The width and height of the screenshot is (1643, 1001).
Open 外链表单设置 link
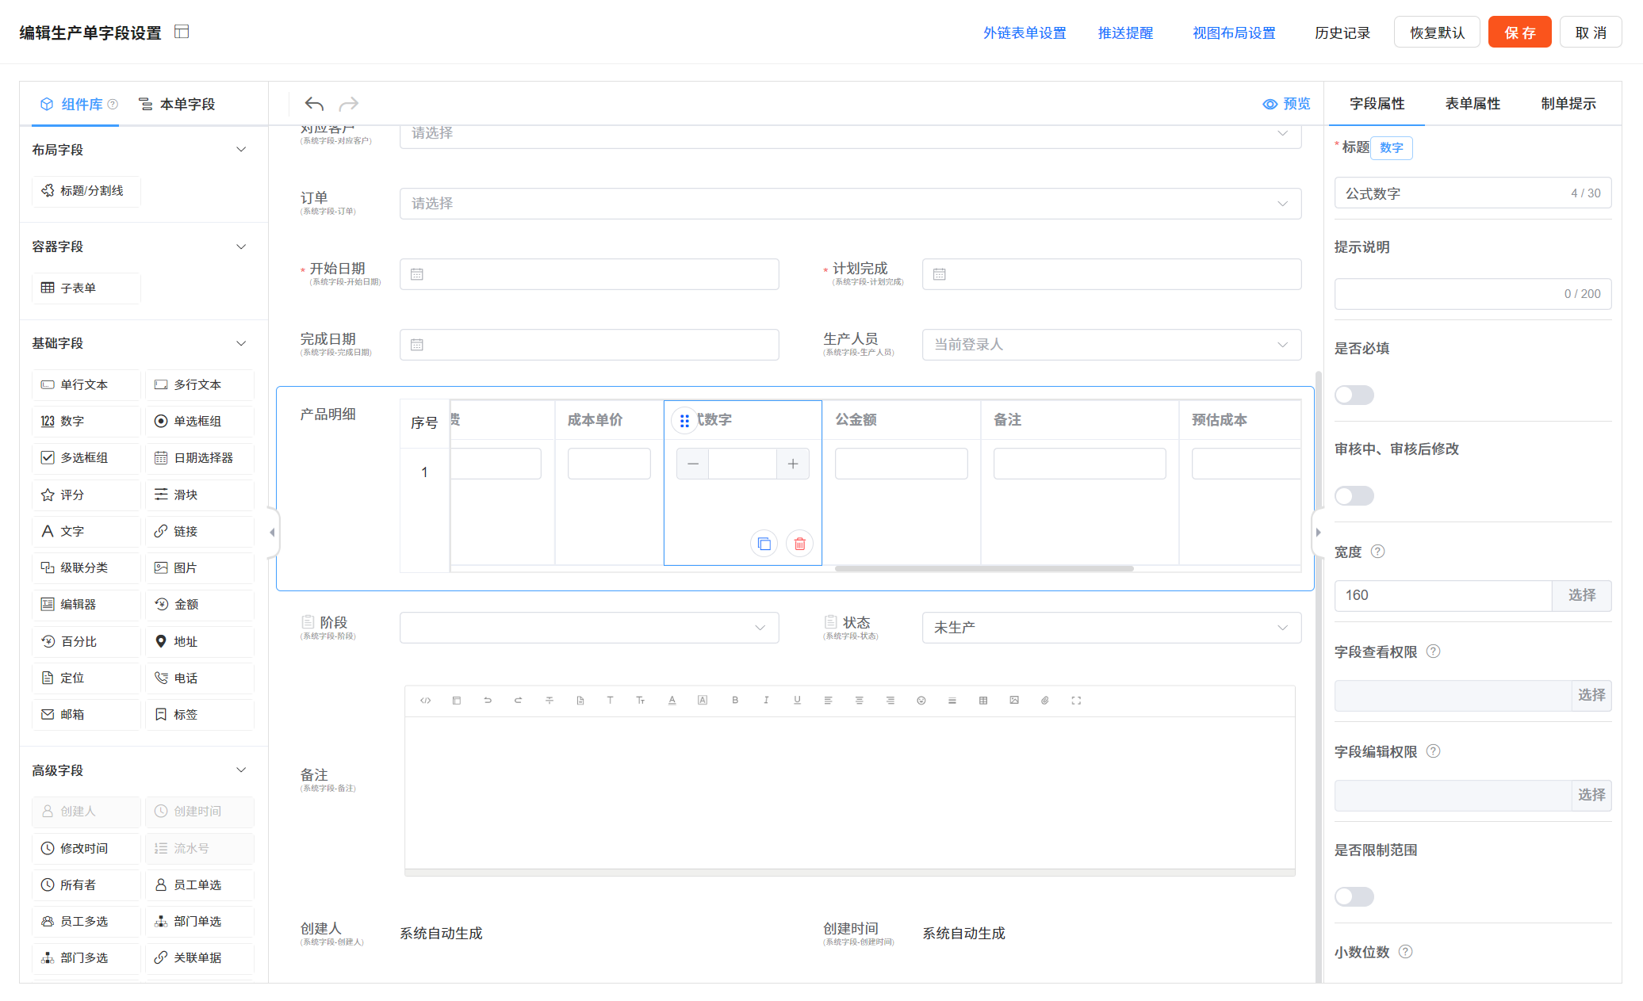pos(1024,32)
